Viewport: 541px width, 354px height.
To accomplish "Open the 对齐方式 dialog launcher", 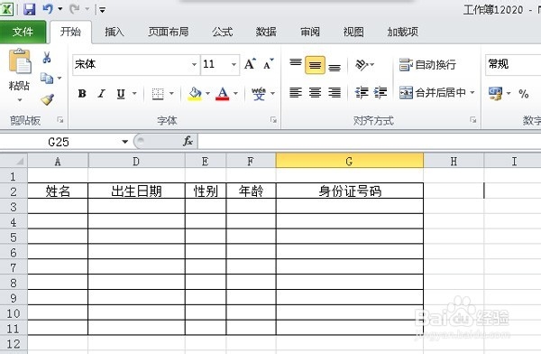I will click(x=473, y=120).
